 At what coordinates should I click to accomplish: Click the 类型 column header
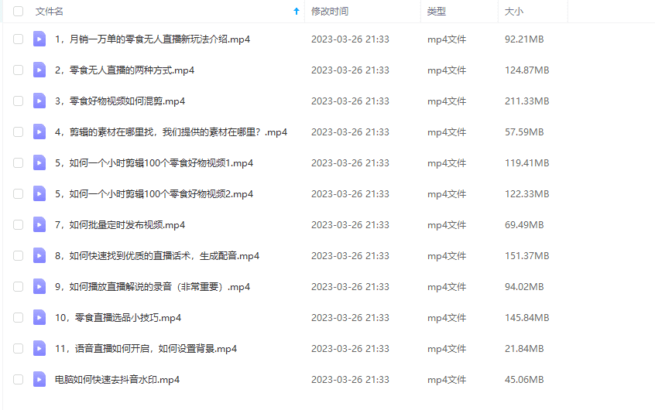pos(437,12)
